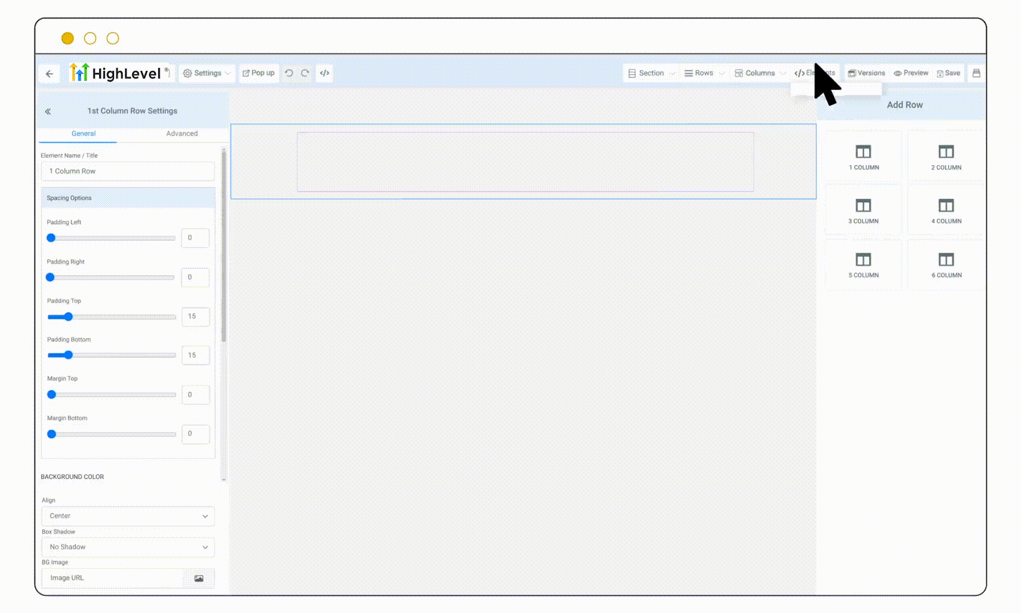Open the custom code editor icon
This screenshot has width=1021, height=613.
(x=324, y=73)
